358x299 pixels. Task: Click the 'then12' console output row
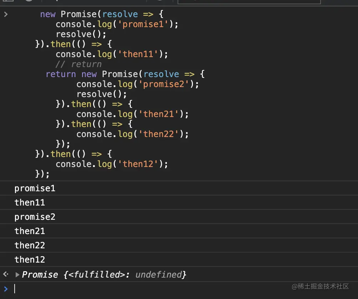click(179, 259)
